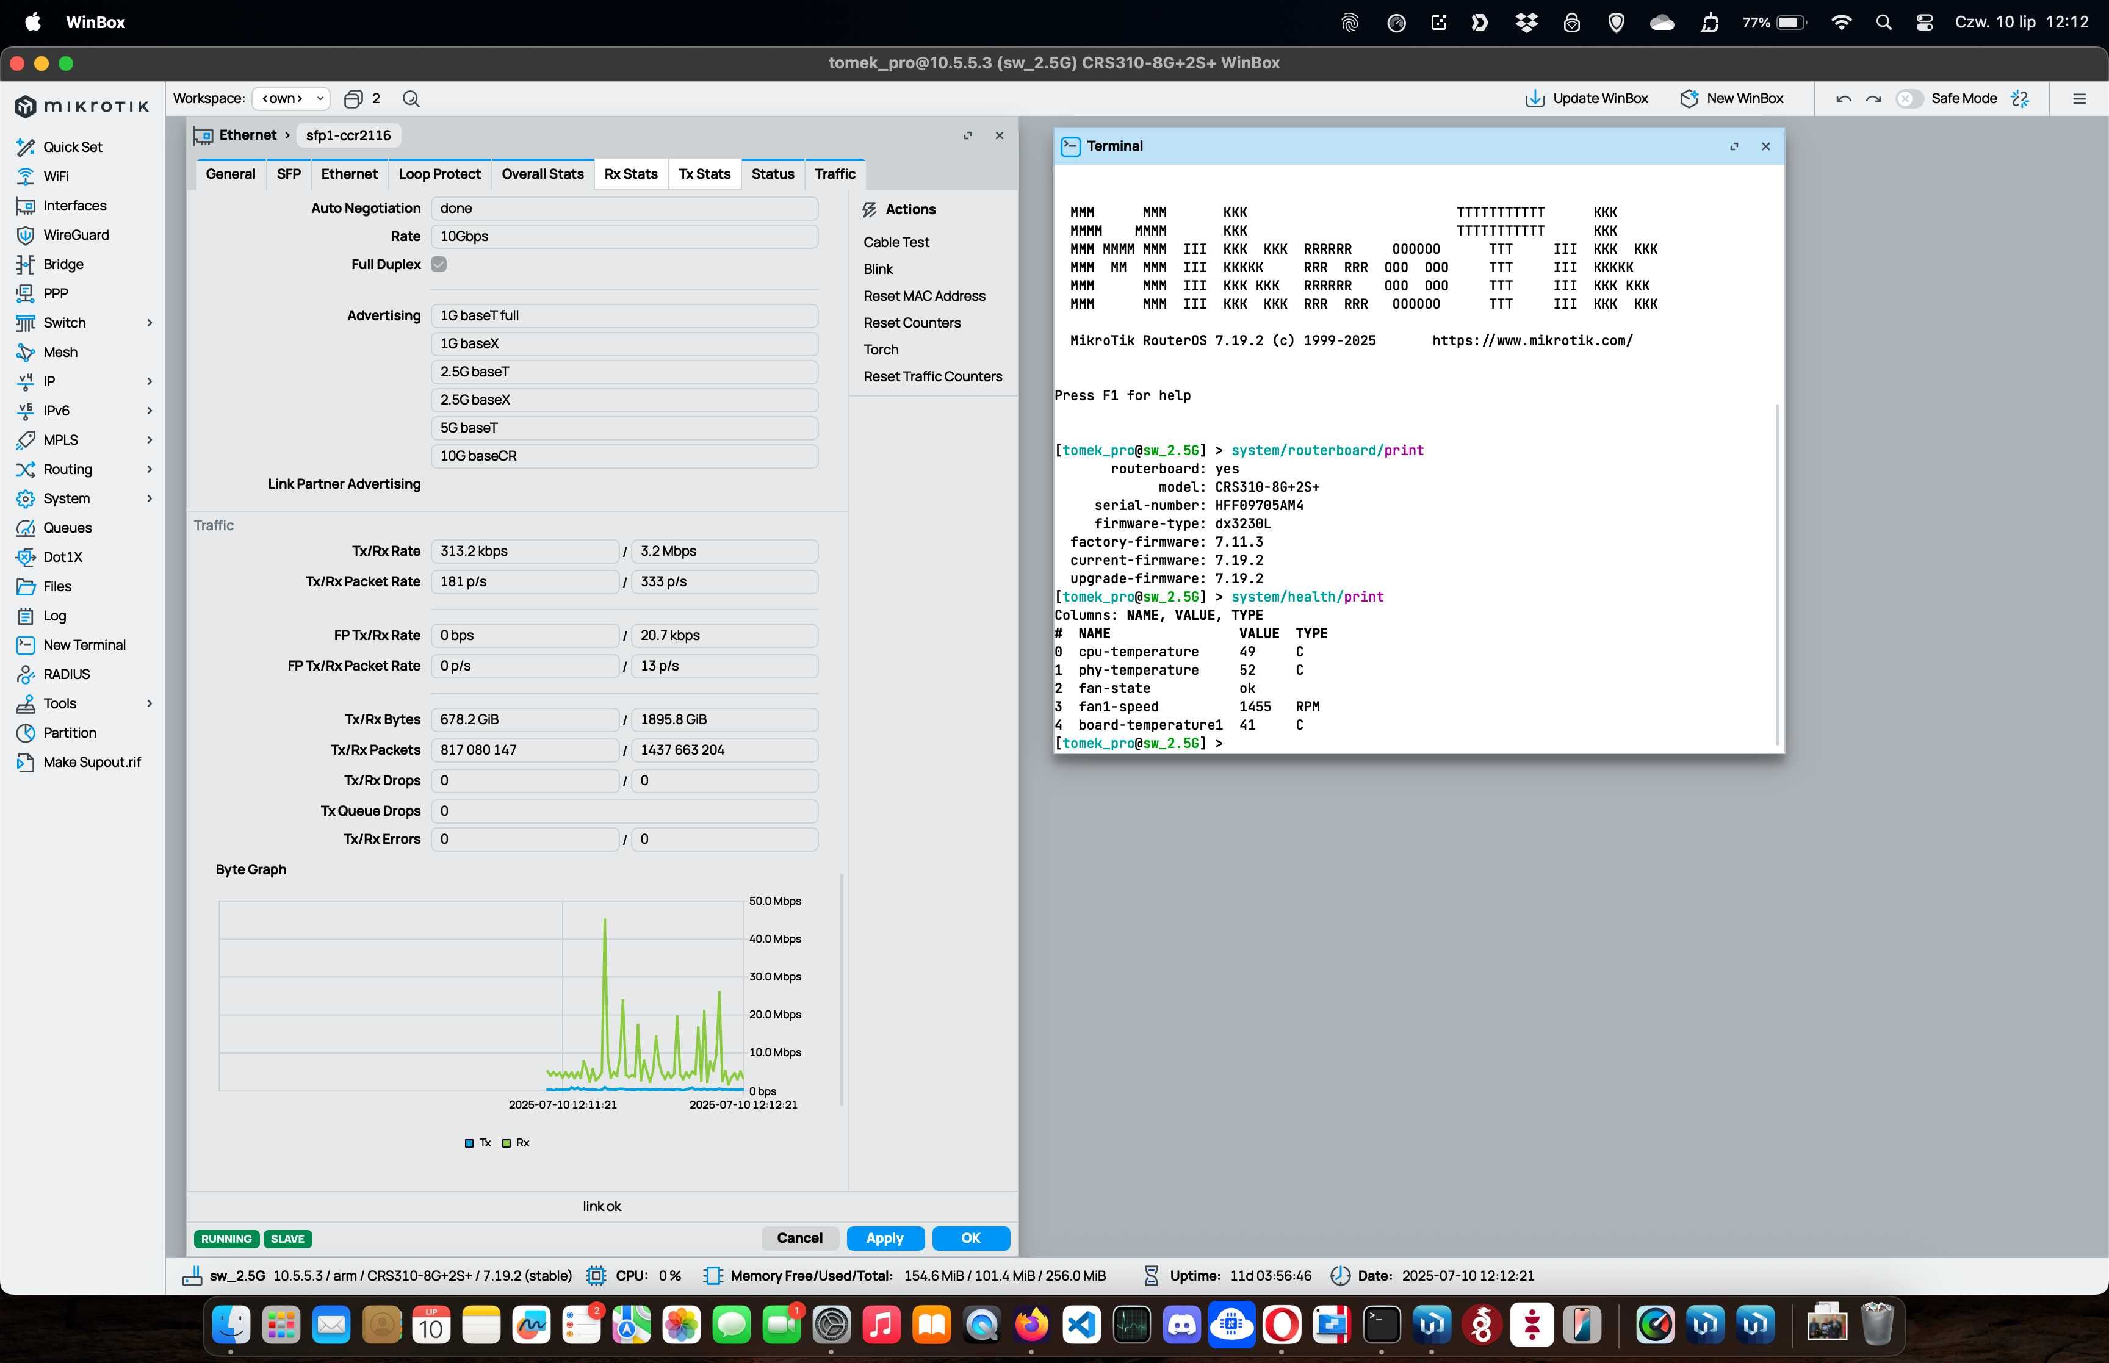Click the open windows count icon
The width and height of the screenshot is (2109, 1363).
coord(353,98)
